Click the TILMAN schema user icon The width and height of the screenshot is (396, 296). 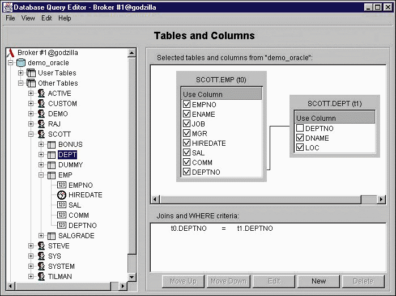click(41, 277)
